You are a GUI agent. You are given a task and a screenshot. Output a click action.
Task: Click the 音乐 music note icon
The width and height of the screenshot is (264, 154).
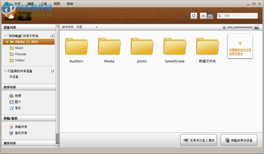click(x=11, y=108)
